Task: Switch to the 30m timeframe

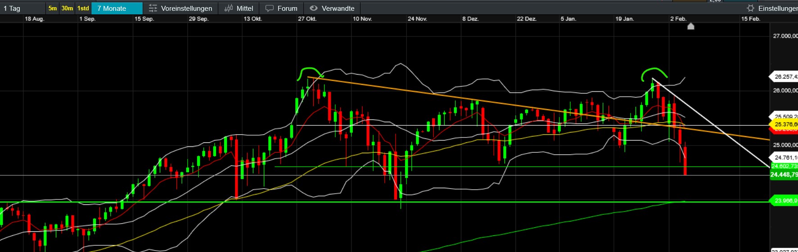Action: (67, 8)
